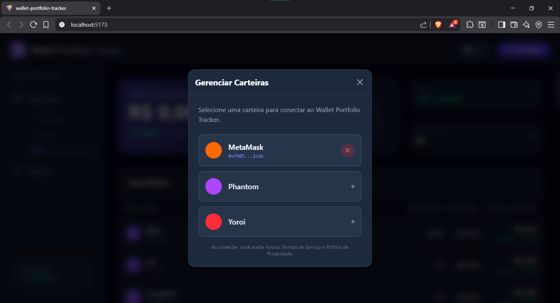The width and height of the screenshot is (560, 303).
Task: Close the Gerenciar Carteiras dialog
Action: 360,82
